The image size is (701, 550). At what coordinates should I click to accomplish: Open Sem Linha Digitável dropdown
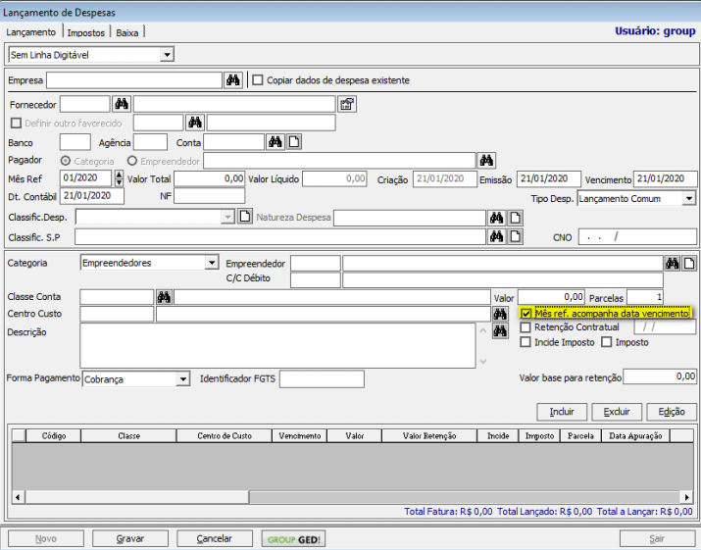click(167, 55)
